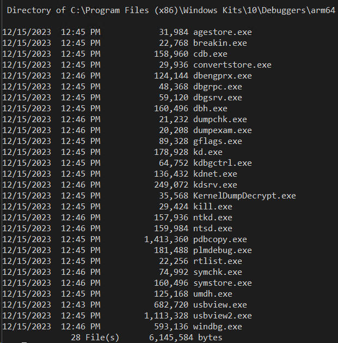The height and width of the screenshot is (343, 338).
Task: Click the 6,145,584 bytes total
Action: 186,338
